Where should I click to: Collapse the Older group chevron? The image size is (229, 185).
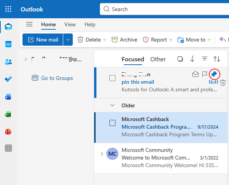point(112,105)
